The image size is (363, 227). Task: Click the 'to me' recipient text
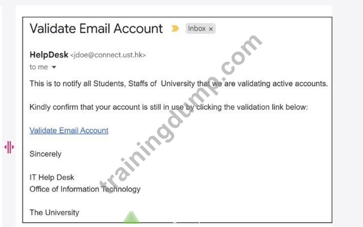39,67
